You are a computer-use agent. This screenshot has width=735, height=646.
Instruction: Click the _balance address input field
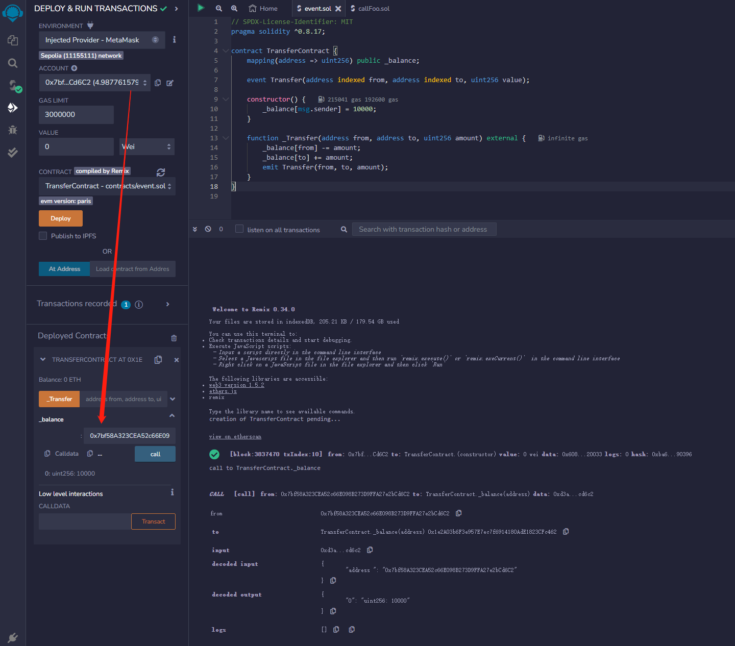click(x=130, y=436)
